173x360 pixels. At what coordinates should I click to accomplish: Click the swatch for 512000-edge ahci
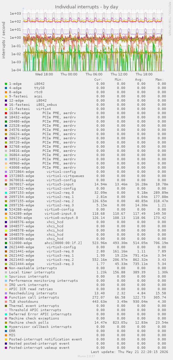[6, 243]
